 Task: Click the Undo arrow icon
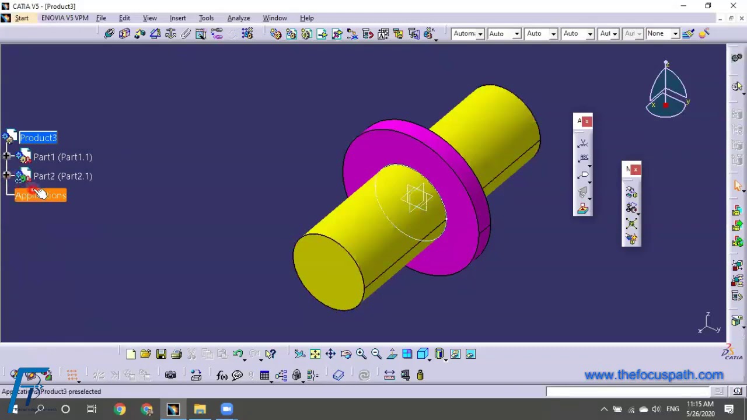click(238, 354)
